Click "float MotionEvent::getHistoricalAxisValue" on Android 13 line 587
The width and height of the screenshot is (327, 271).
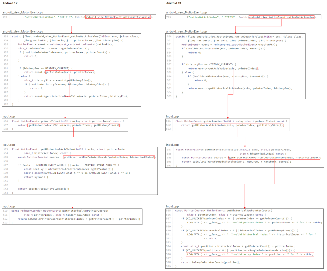click(207, 150)
